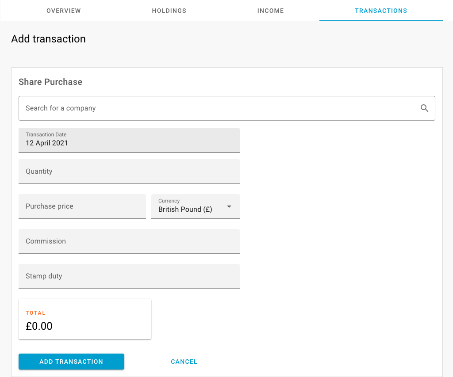Click the orange TOTAL label
Screen dimensions: 453x377
(x=35, y=313)
